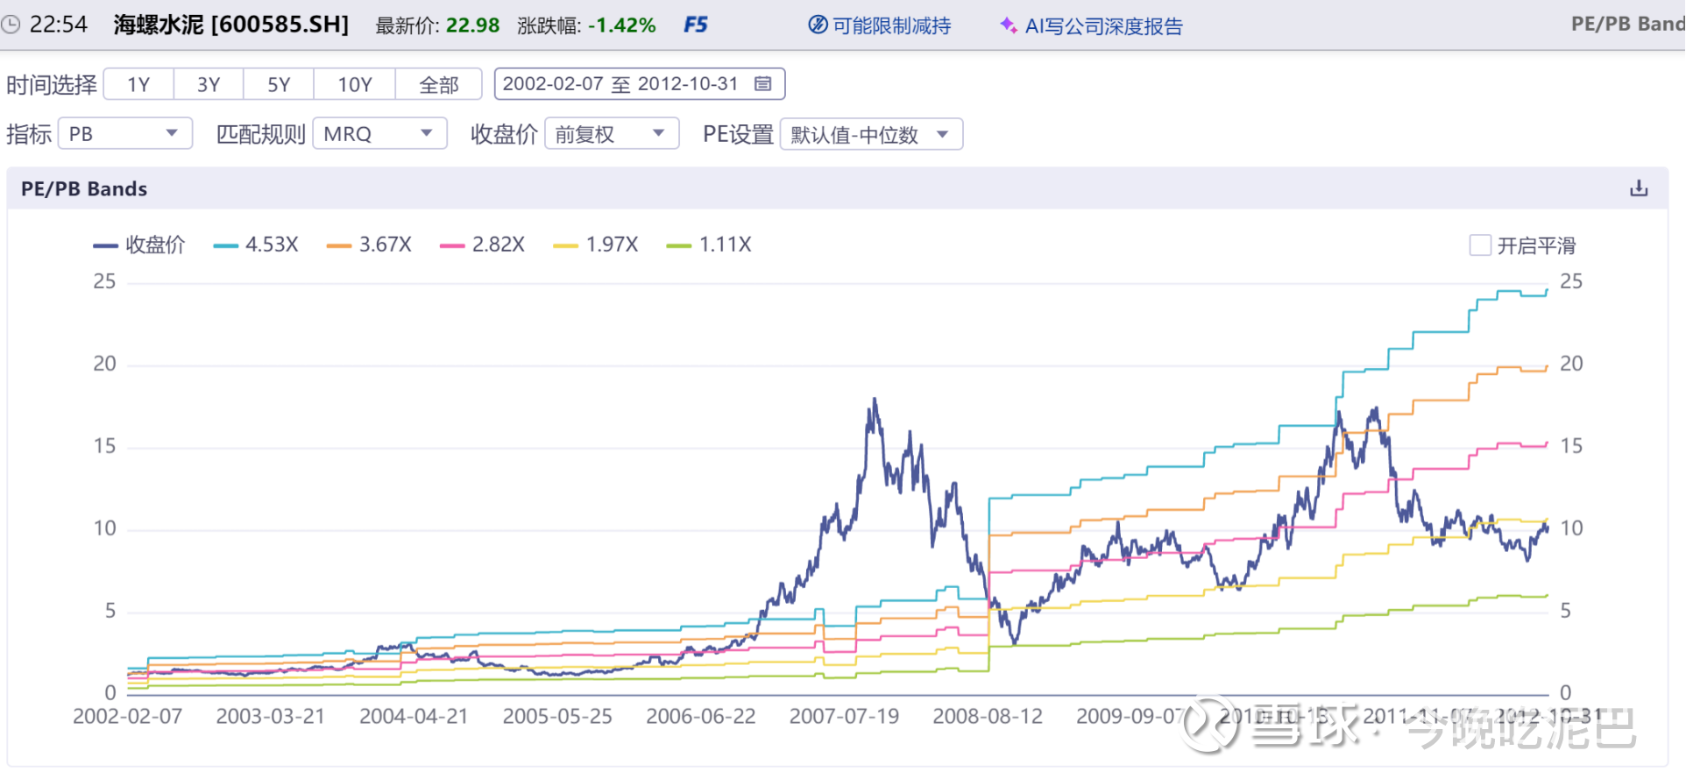This screenshot has width=1686, height=779.
Task: Open the 匹配规则 MRQ dropdown
Action: 379,134
